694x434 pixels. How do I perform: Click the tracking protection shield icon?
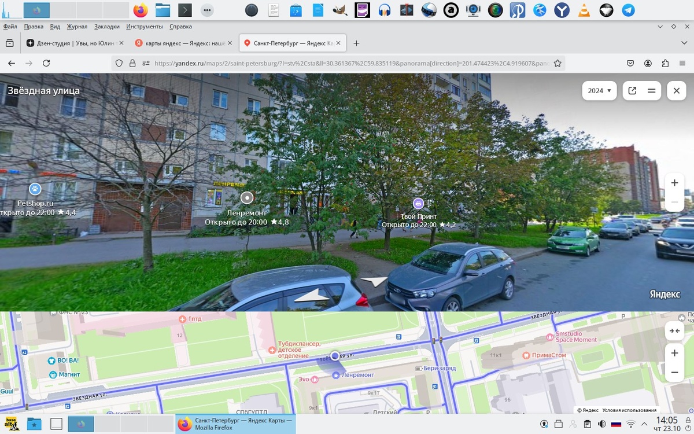coord(119,63)
